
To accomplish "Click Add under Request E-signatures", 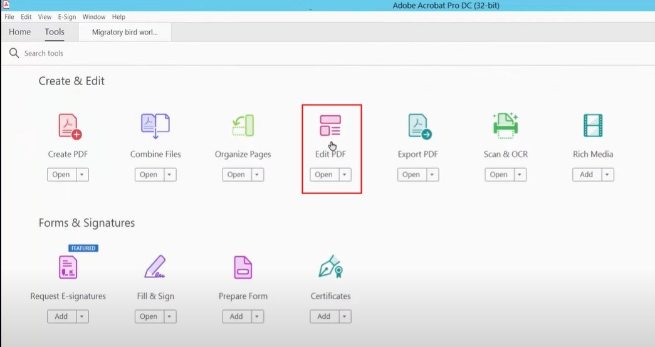I will tap(62, 316).
